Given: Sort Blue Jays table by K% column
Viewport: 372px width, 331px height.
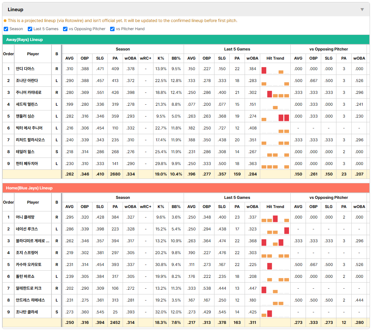Looking at the screenshot, I should pyautogui.click(x=161, y=207).
